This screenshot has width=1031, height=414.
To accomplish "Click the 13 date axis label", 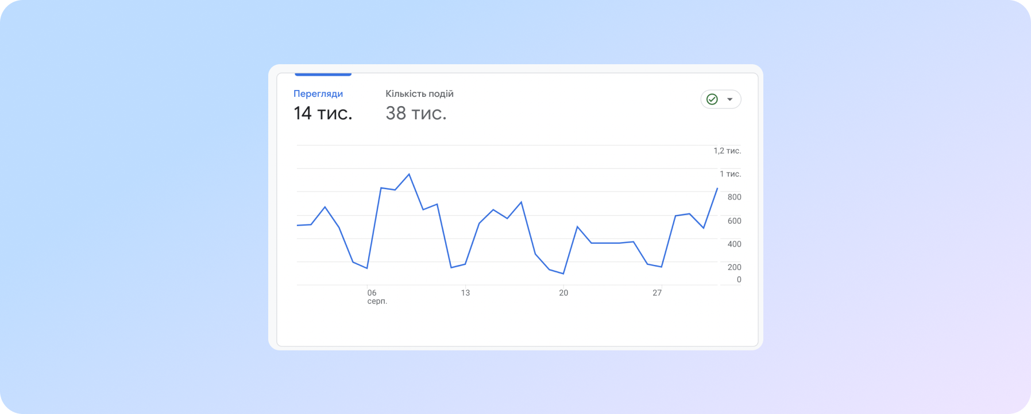I will pos(465,293).
